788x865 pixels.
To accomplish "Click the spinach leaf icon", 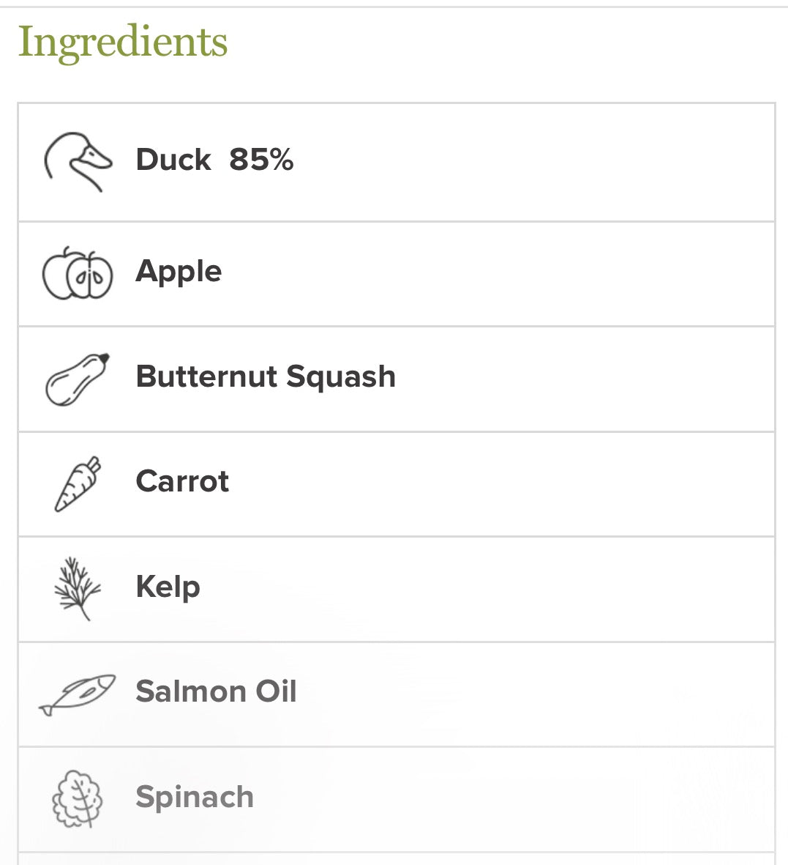I will click(78, 798).
